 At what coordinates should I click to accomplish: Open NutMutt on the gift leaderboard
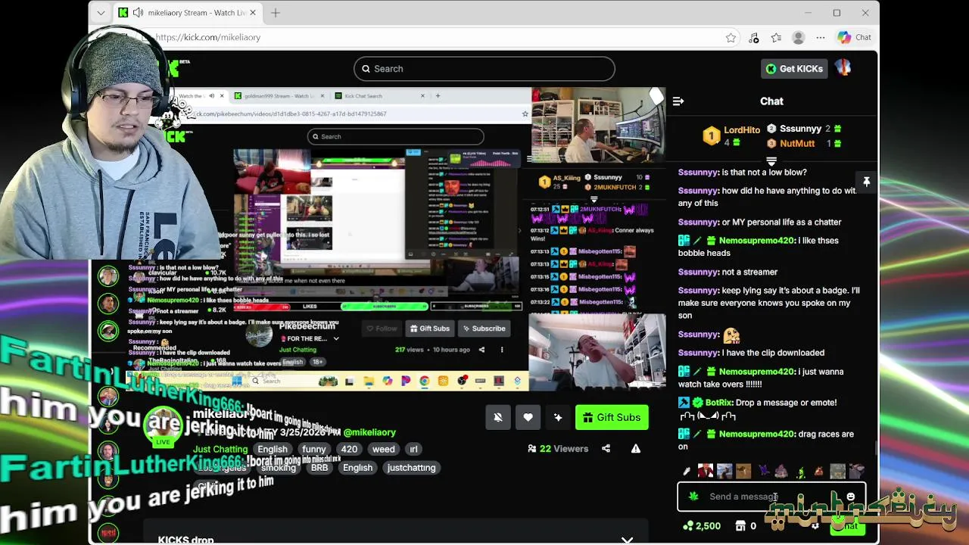(x=797, y=143)
